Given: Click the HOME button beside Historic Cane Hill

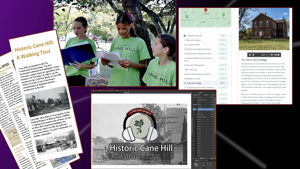Looking at the screenshot, I should pyautogui.click(x=223, y=35).
